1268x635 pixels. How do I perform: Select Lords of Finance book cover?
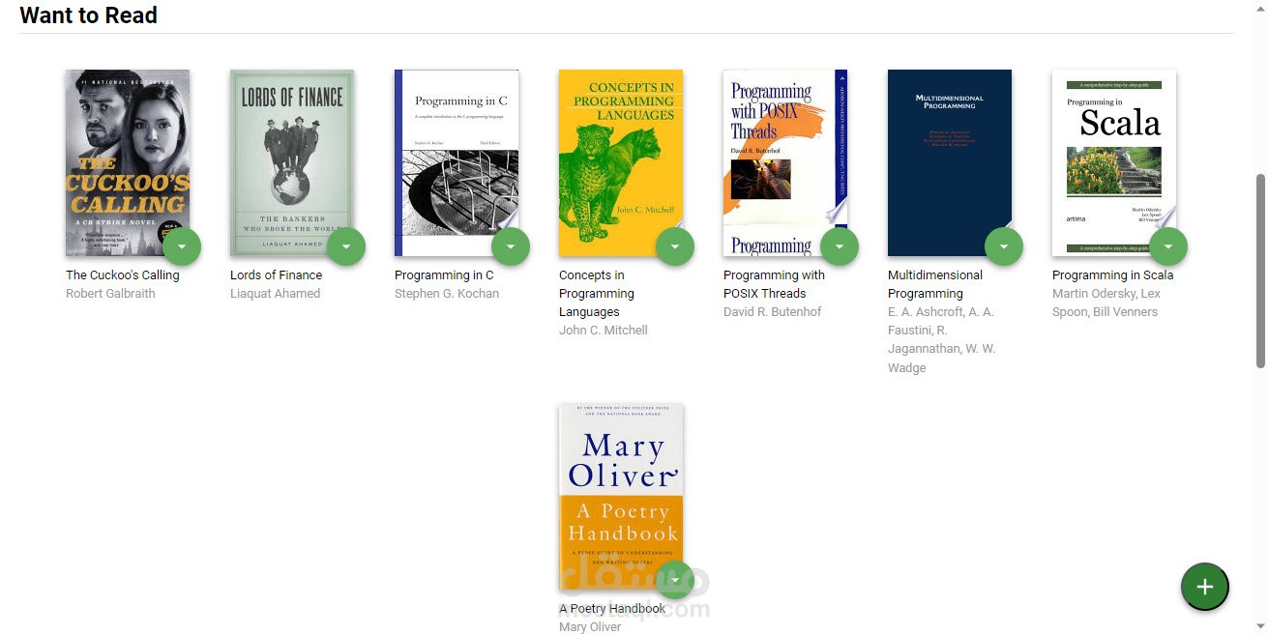click(292, 162)
